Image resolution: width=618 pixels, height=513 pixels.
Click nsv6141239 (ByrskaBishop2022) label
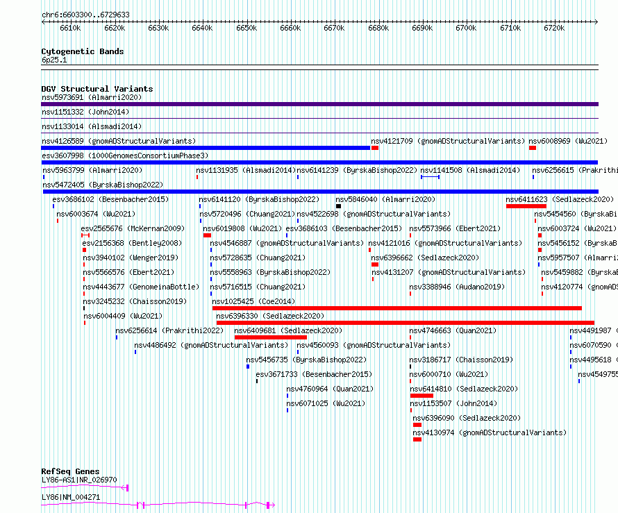click(357, 170)
